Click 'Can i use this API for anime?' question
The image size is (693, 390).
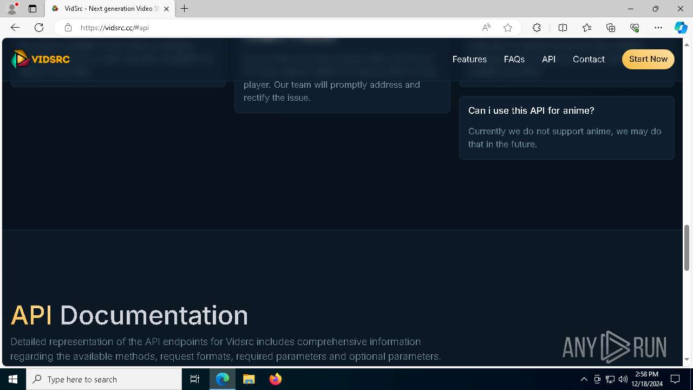(531, 110)
